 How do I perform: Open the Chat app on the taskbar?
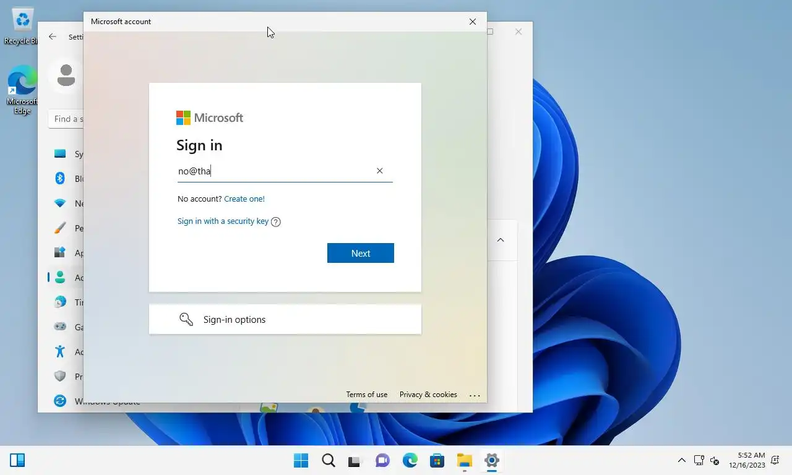tap(382, 460)
